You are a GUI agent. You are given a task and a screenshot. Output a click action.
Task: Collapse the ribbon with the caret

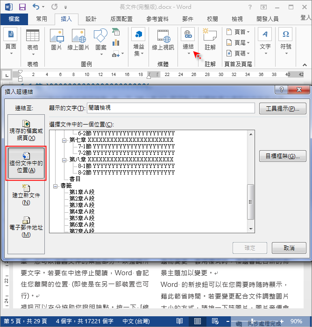point(305,65)
